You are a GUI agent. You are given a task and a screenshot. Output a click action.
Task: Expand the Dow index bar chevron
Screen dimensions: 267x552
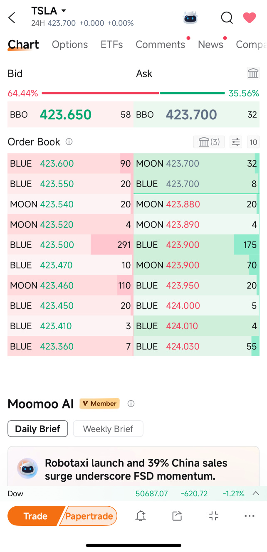pyautogui.click(x=256, y=493)
